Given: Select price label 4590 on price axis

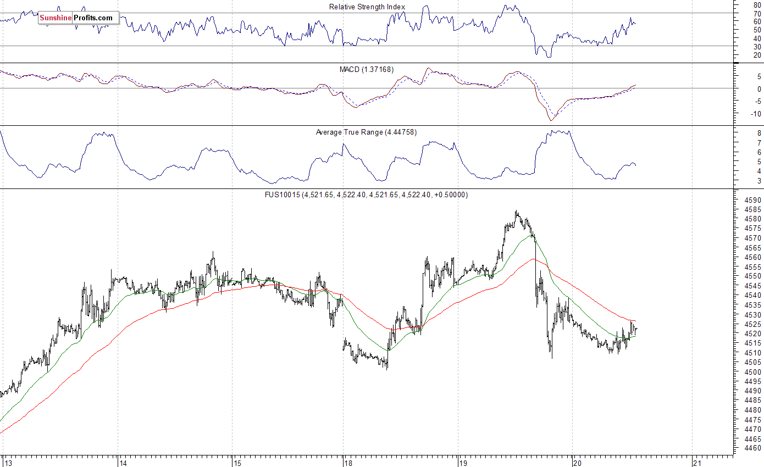Looking at the screenshot, I should pyautogui.click(x=754, y=200).
